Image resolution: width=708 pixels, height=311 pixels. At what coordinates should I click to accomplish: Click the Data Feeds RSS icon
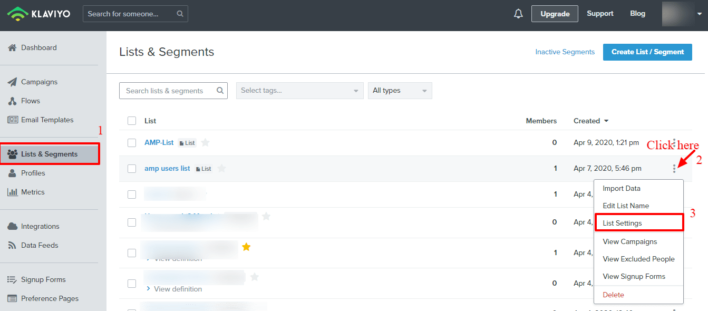tap(12, 245)
